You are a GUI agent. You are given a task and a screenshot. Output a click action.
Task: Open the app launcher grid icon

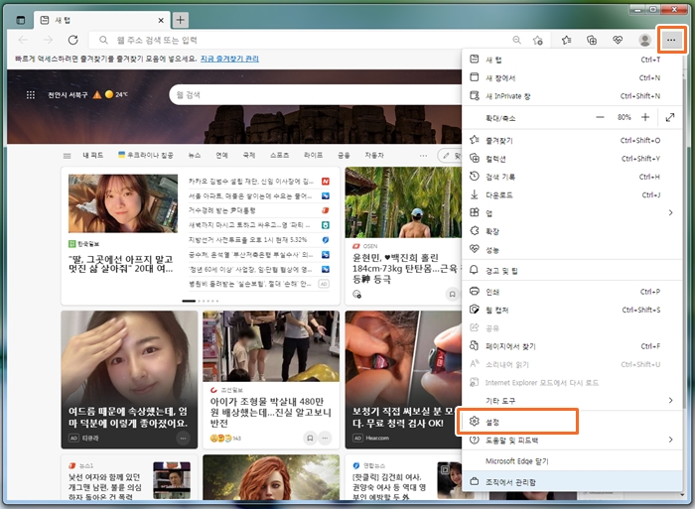tap(31, 95)
